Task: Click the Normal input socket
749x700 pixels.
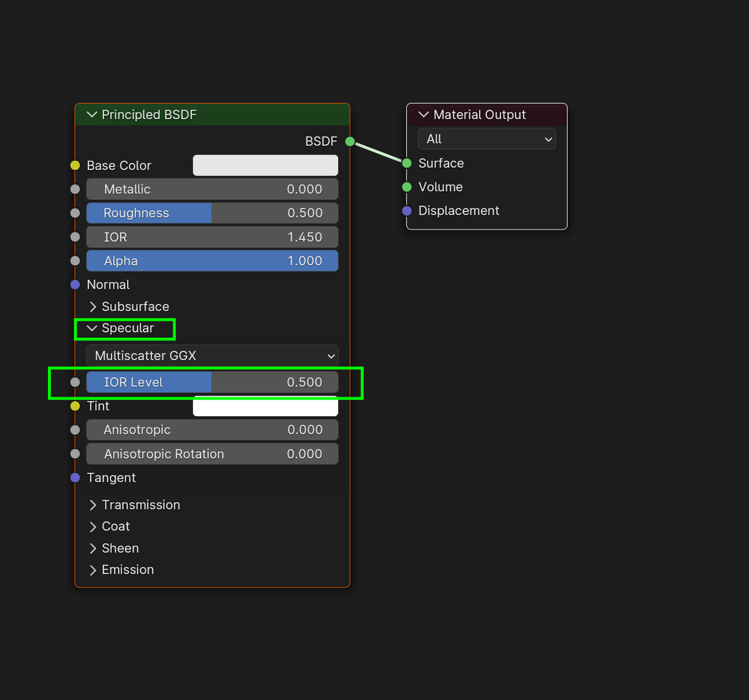Action: coord(75,284)
